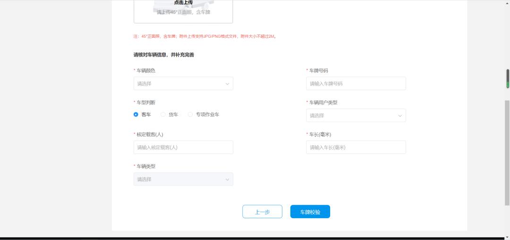
Task: Open the 车辆用户类型 dropdown
Action: (x=356, y=115)
